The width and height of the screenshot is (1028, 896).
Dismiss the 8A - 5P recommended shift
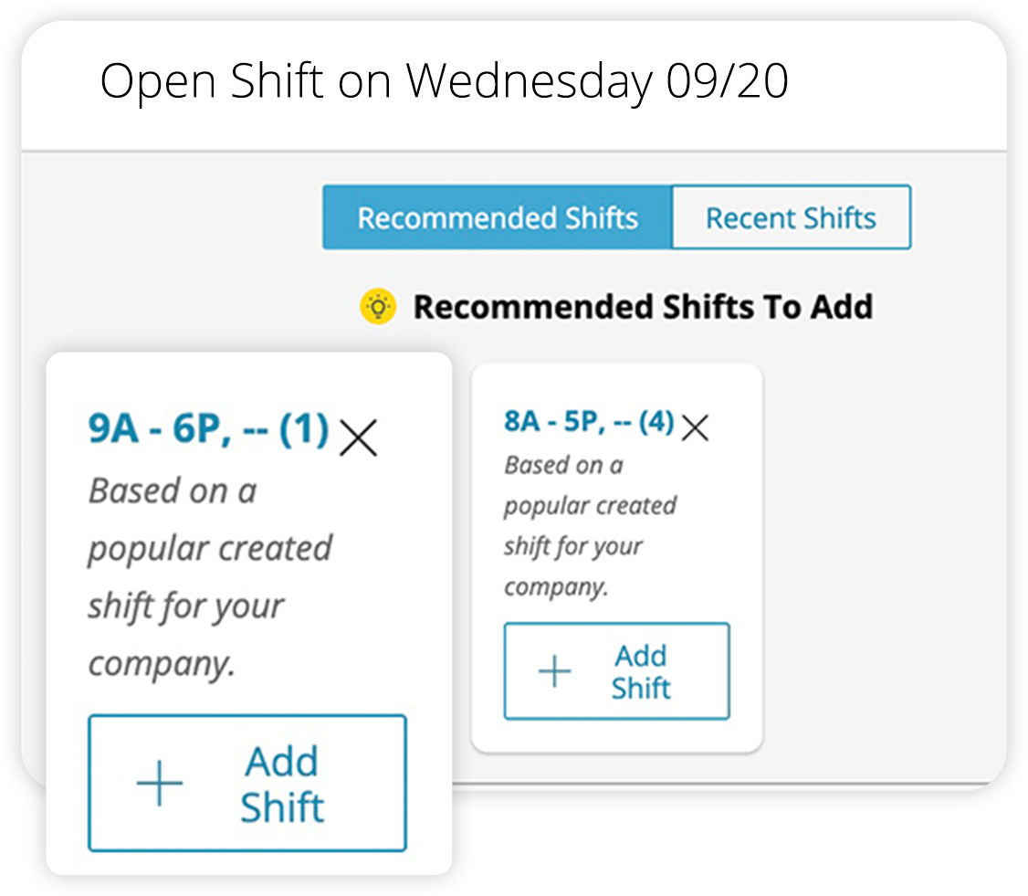pos(695,427)
